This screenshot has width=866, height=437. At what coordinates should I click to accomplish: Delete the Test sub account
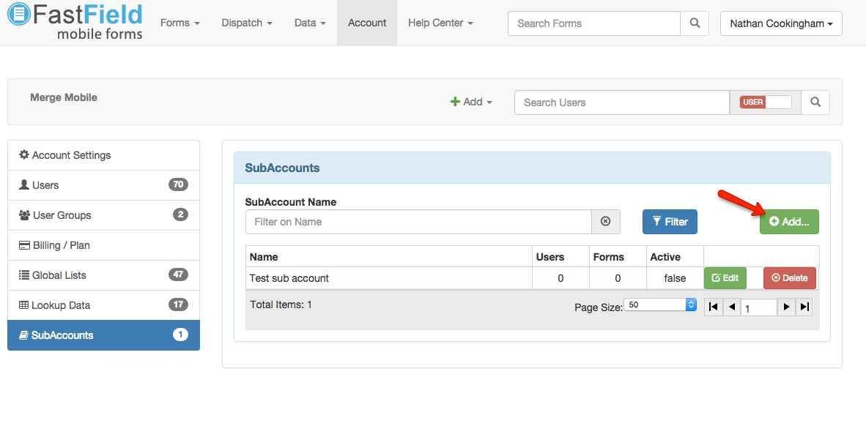tap(789, 278)
